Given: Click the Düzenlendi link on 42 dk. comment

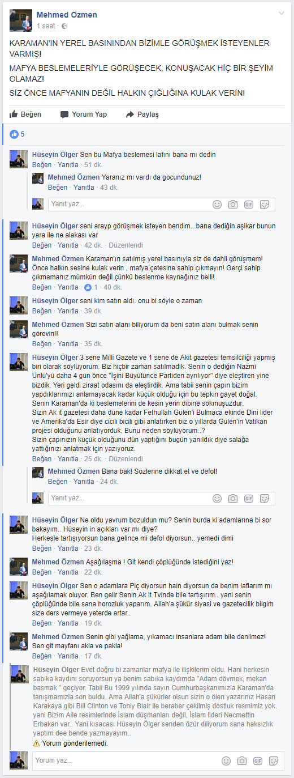Looking at the screenshot, I should (x=126, y=245).
